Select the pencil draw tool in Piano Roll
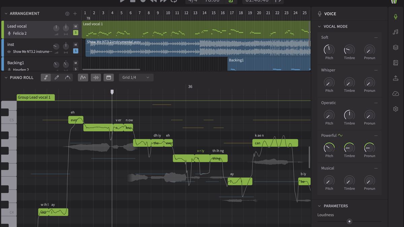Image resolution: width=404 pixels, height=227 pixels. pos(57,77)
